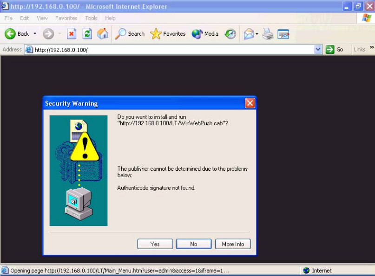This screenshot has width=375, height=276.
Task: Minimize the Internet Explorer window
Action: [347, 6]
